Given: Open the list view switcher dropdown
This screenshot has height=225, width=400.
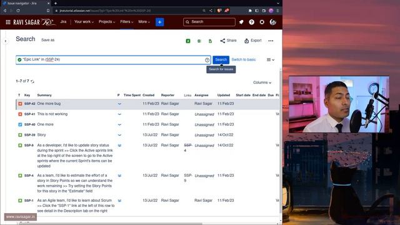Looking at the screenshot, I should point(271,60).
